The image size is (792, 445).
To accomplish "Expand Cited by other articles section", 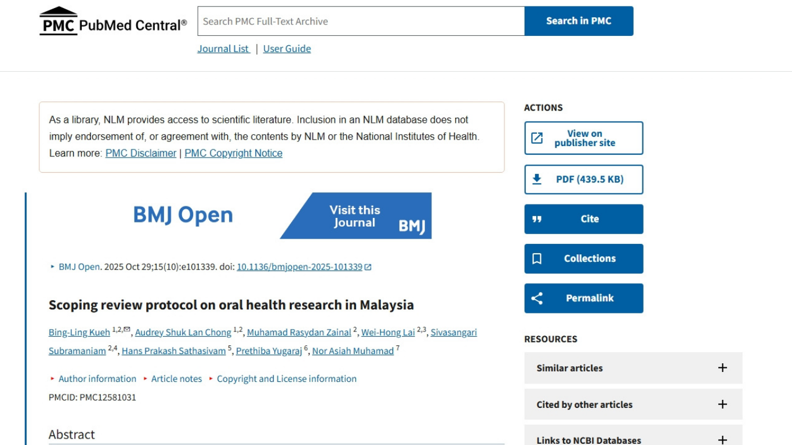I will click(722, 404).
